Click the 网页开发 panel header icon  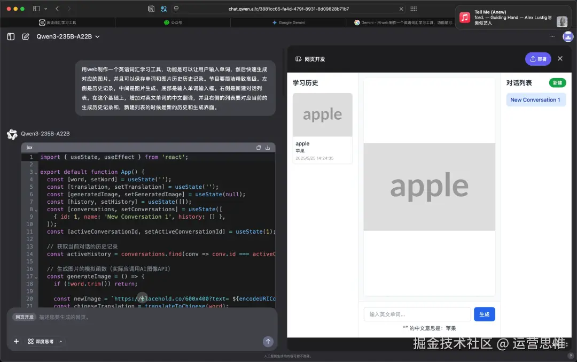(x=299, y=59)
